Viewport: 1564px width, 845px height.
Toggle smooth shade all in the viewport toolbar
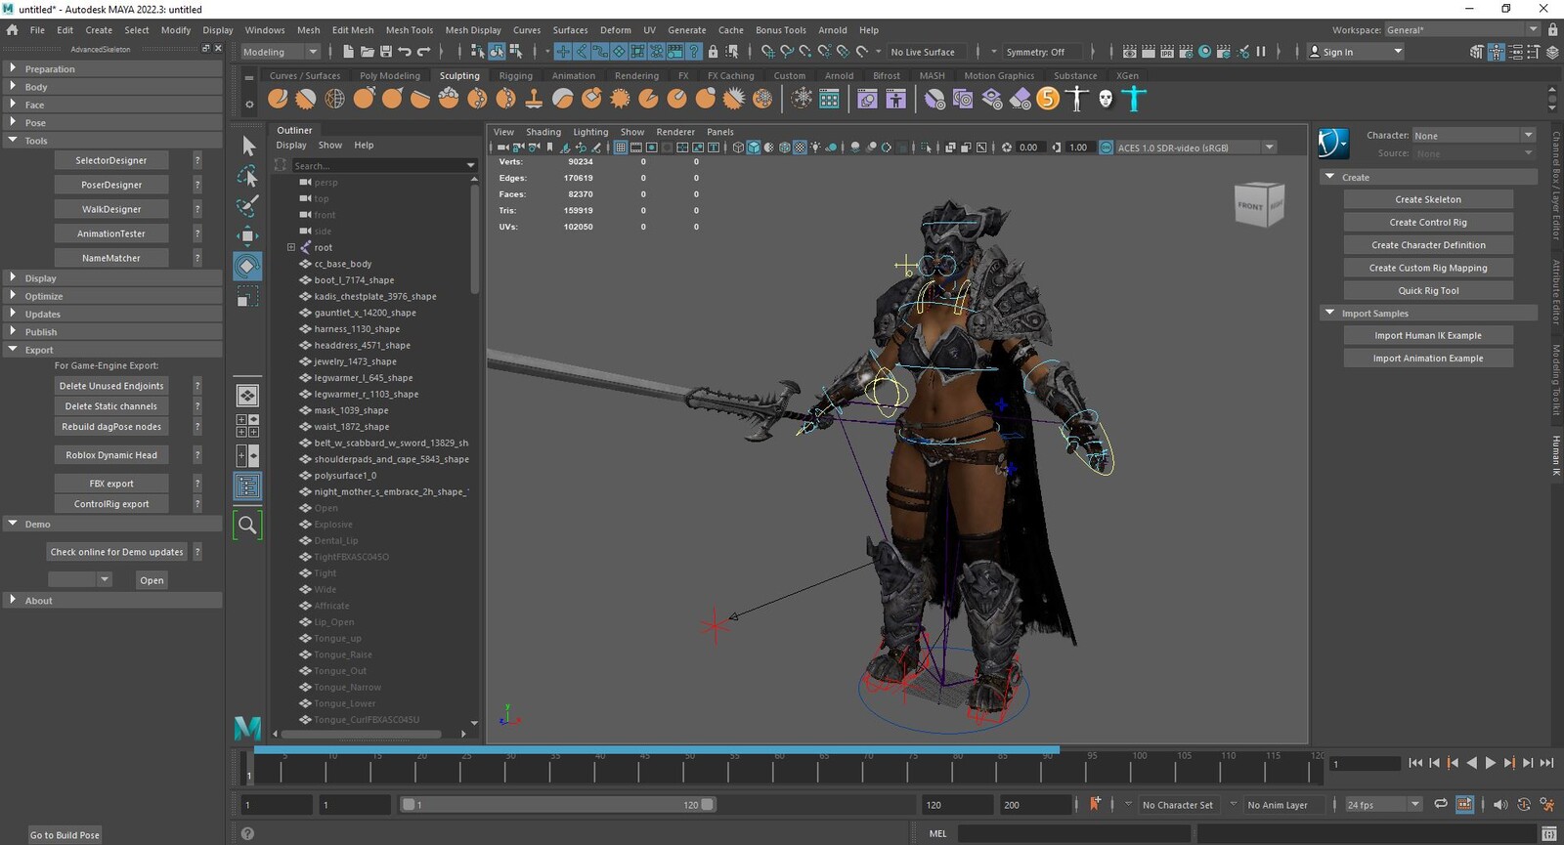[754, 148]
